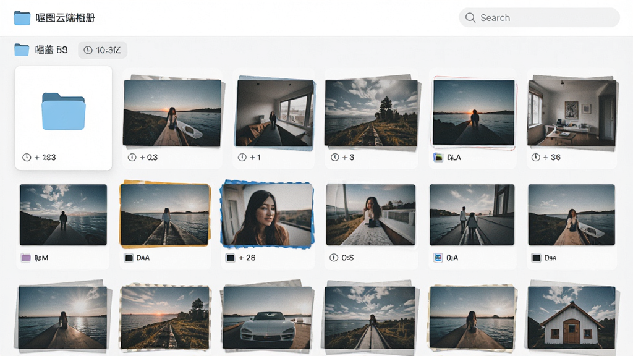The width and height of the screenshot is (633, 356).
Task: Open the blue-framed close-up portrait photo
Action: [x=267, y=214]
